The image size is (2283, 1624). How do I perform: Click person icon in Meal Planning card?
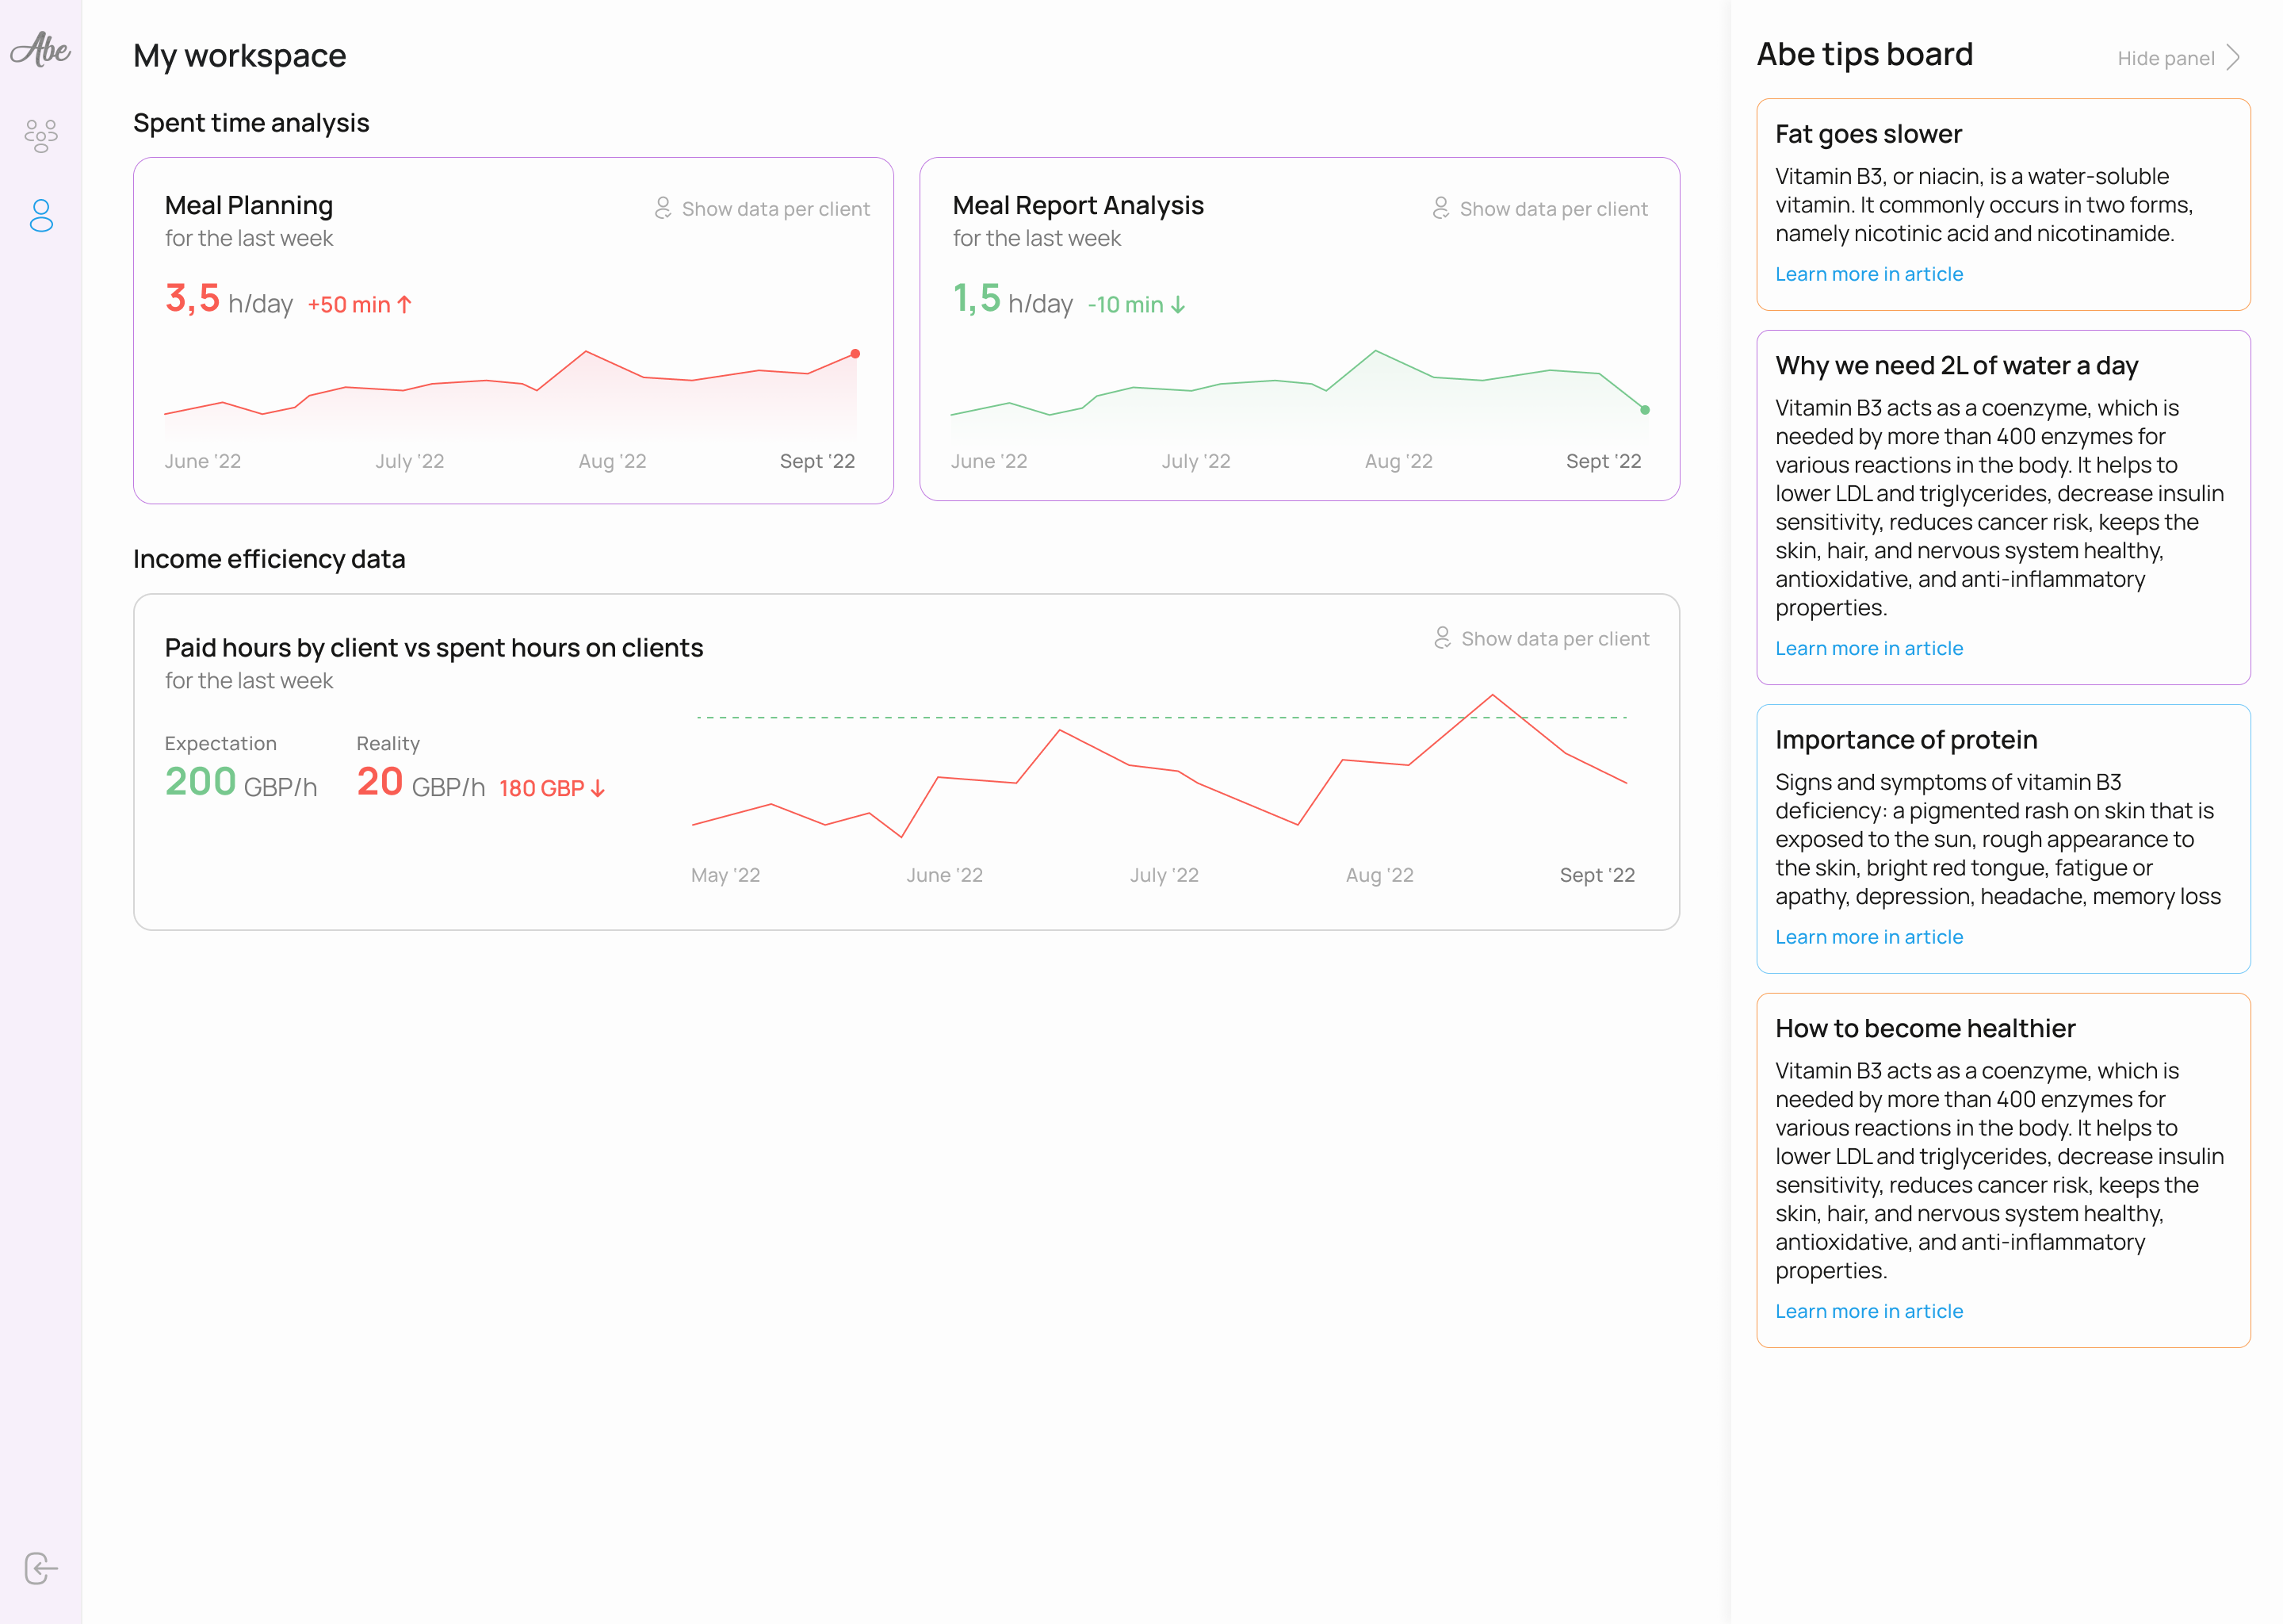(663, 208)
